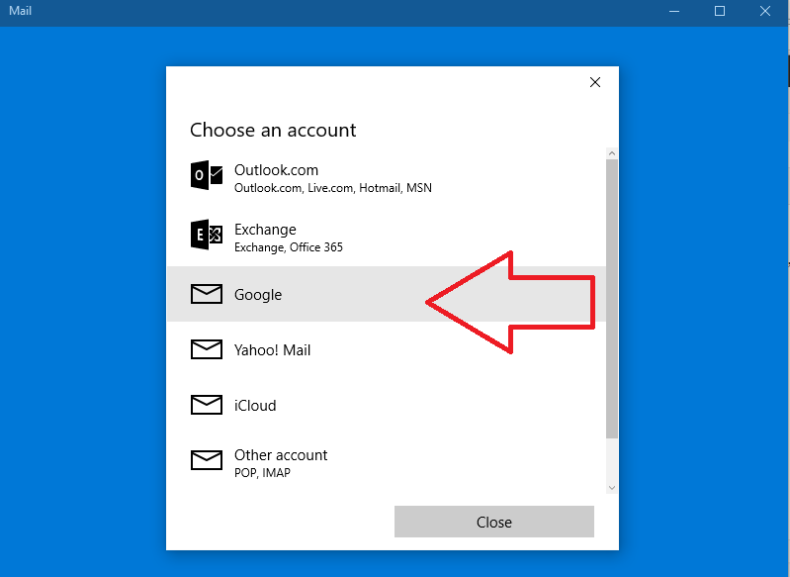
Task: Click the Google envelope icon
Action: [x=207, y=294]
